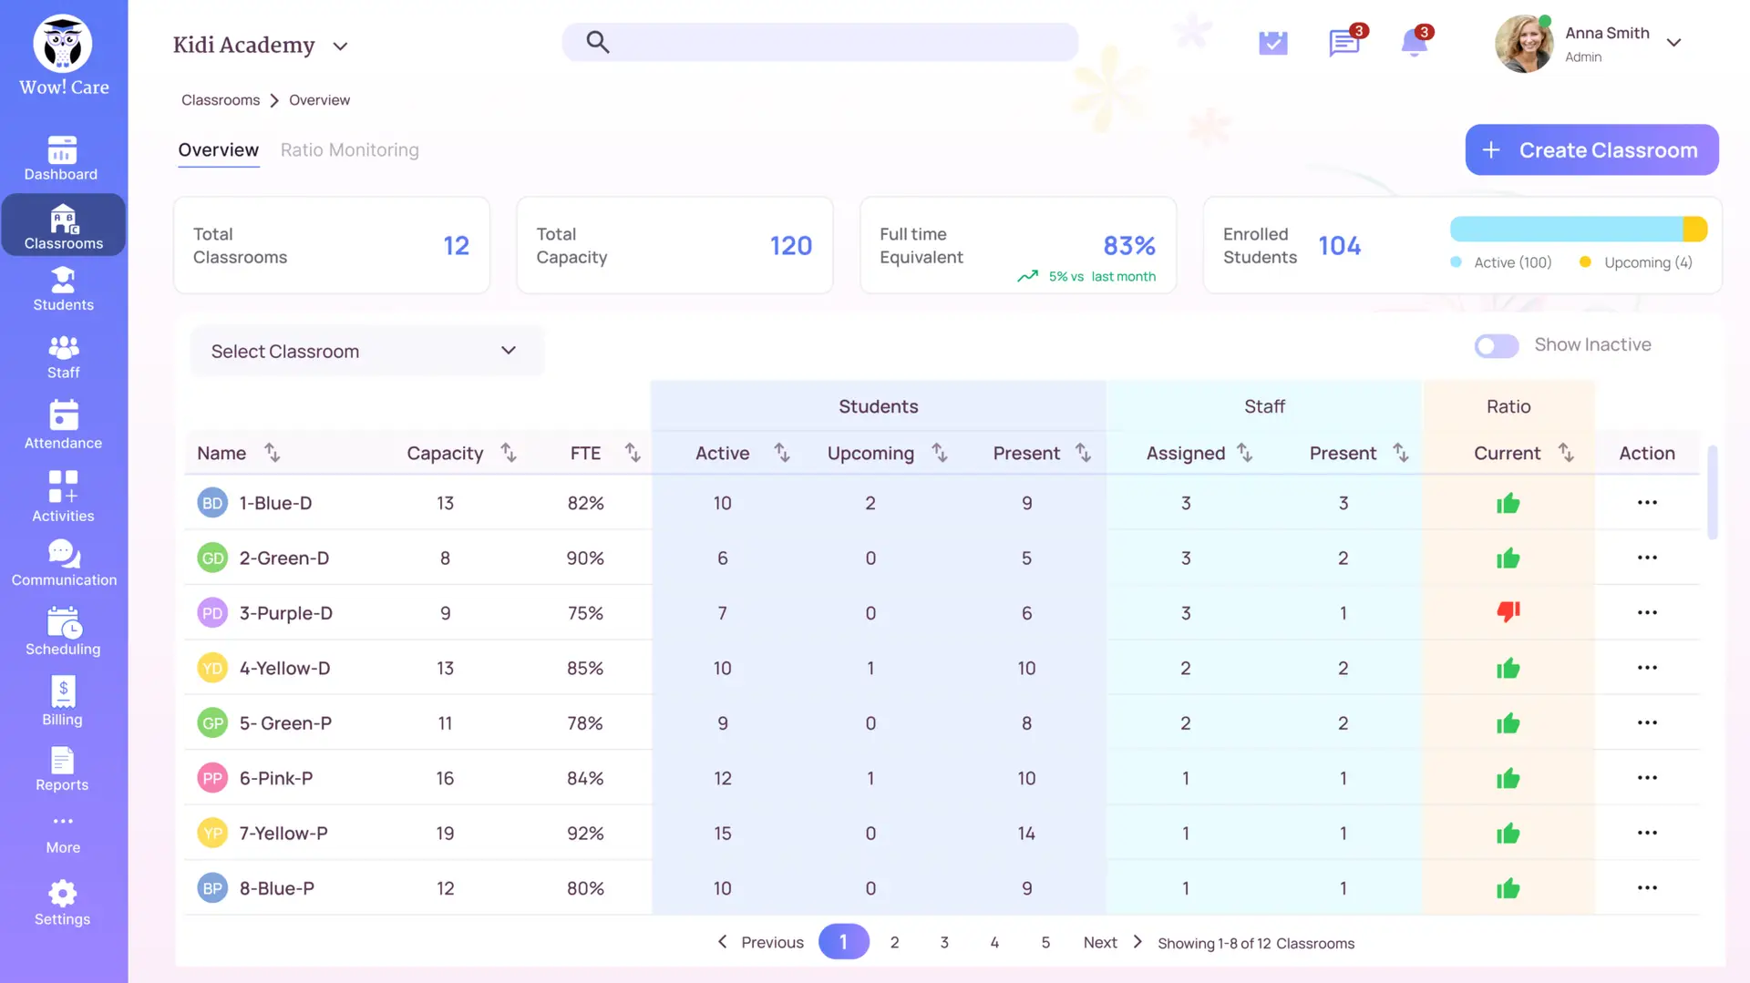Toggle the Show Inactive switch
This screenshot has height=983, width=1750.
click(x=1497, y=346)
